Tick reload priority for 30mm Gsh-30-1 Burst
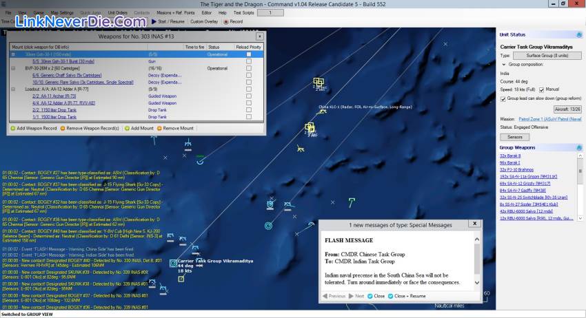The height and width of the screenshot is (318, 586). pos(249,61)
